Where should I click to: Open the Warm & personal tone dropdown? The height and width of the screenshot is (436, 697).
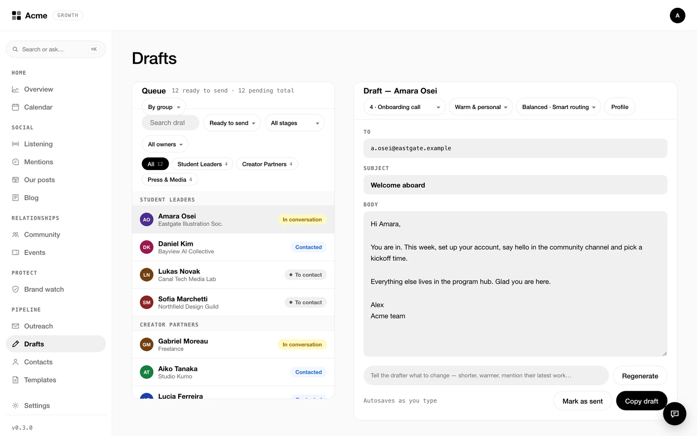[481, 107]
